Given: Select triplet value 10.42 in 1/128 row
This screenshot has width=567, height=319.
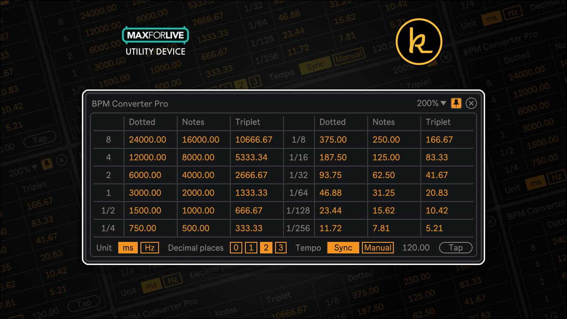Looking at the screenshot, I should 437,210.
